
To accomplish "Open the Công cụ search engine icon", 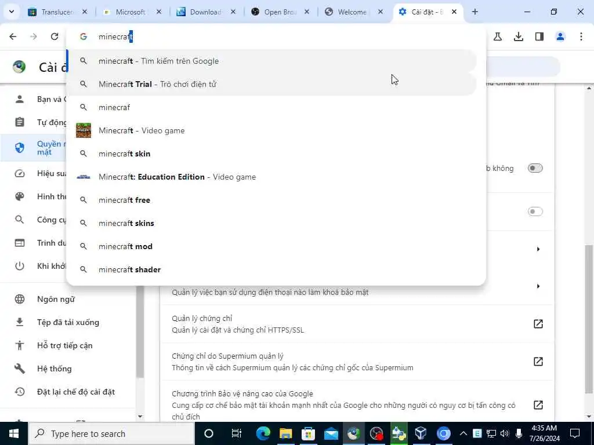I will click(x=19, y=220).
